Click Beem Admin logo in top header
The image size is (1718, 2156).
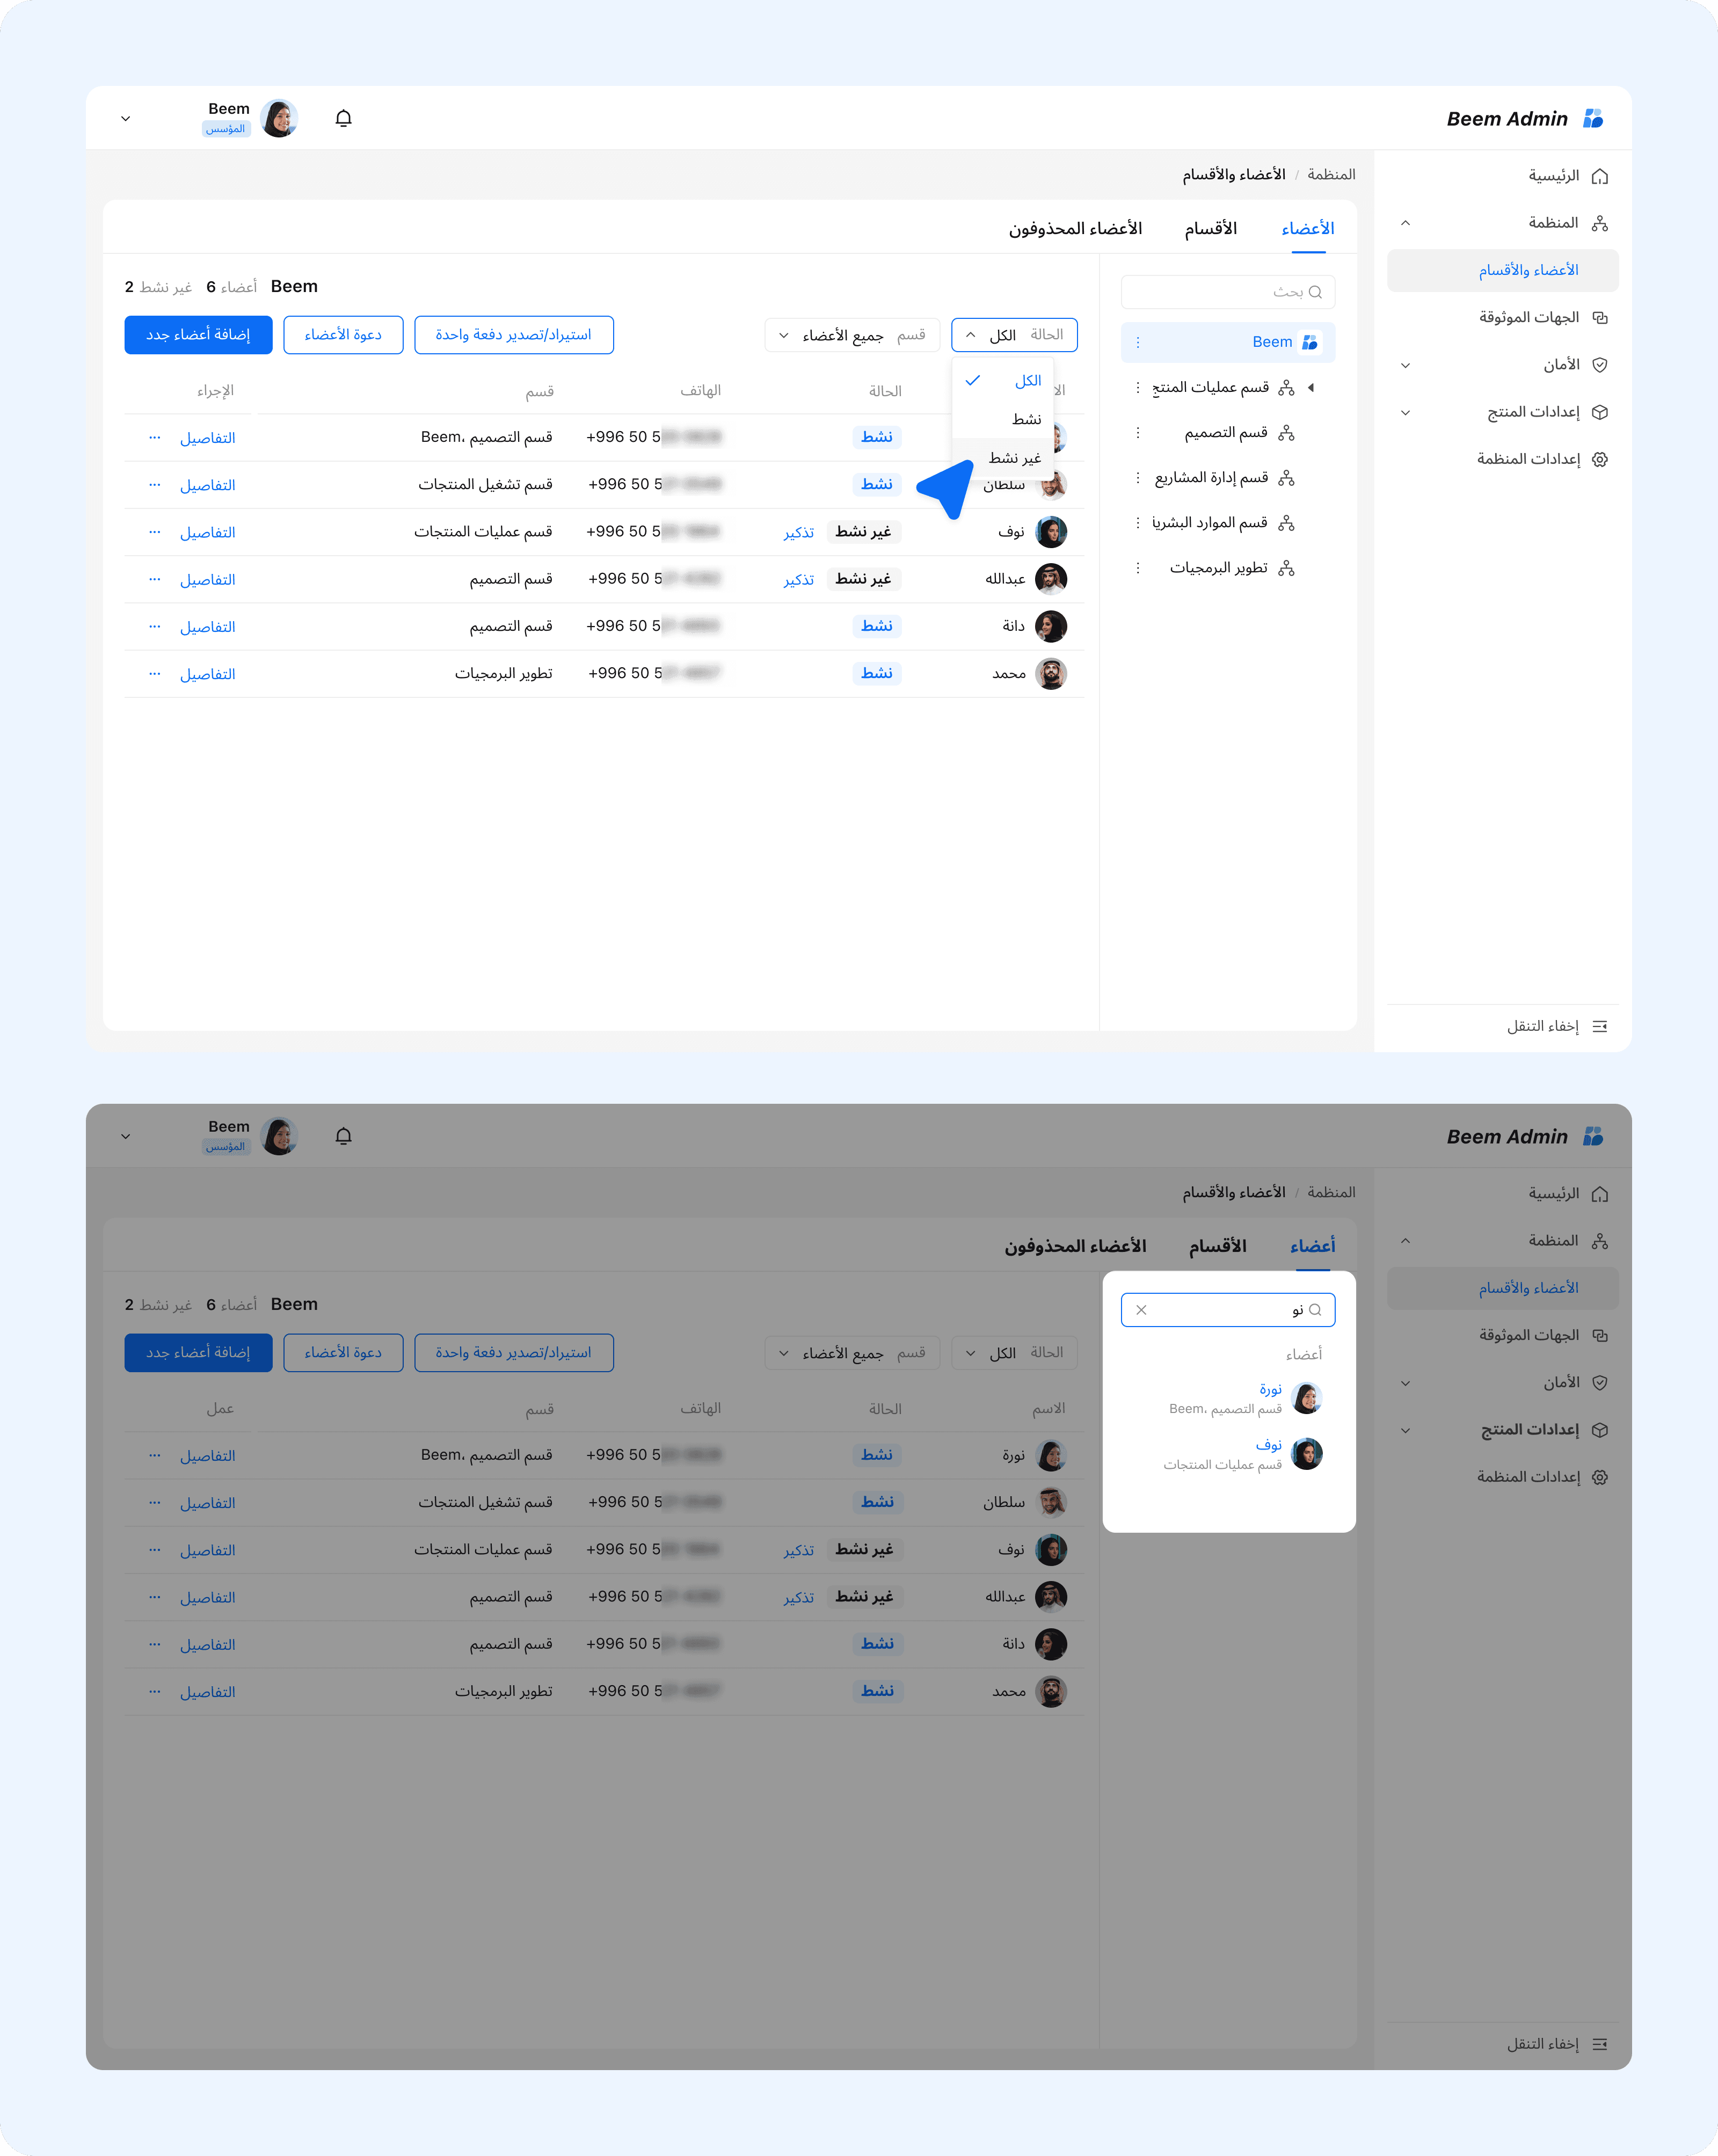(x=1592, y=119)
